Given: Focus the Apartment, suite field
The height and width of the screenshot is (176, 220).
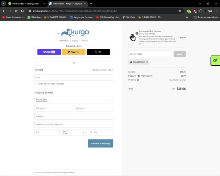Looking at the screenshot, I should click(74, 124).
